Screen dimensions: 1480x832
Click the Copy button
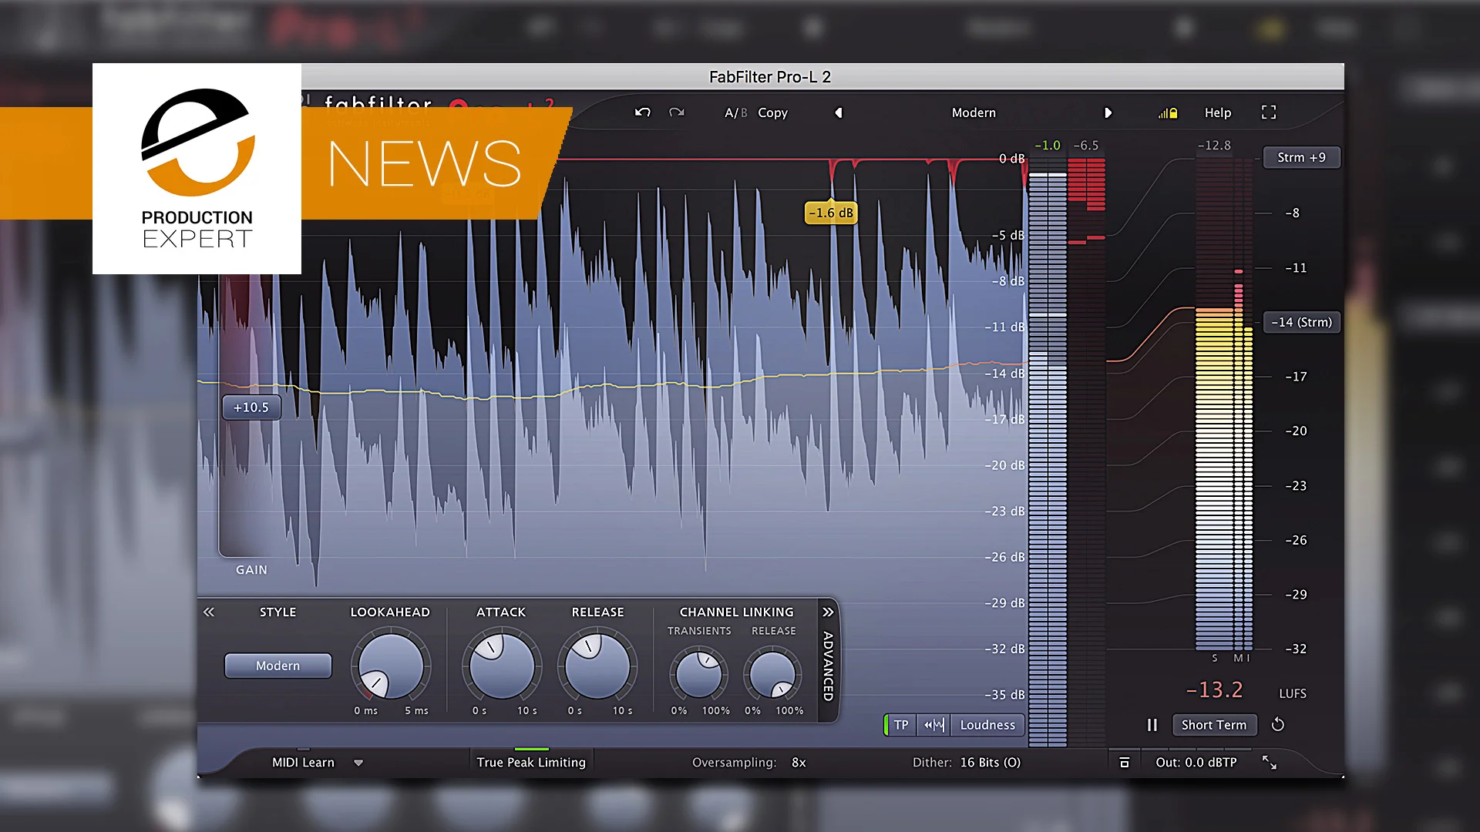tap(772, 112)
